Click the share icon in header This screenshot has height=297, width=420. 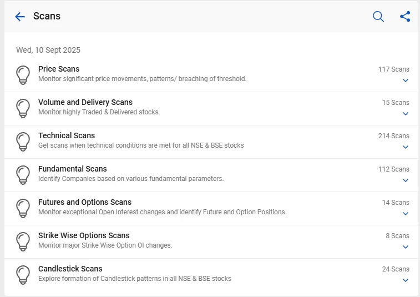click(405, 17)
